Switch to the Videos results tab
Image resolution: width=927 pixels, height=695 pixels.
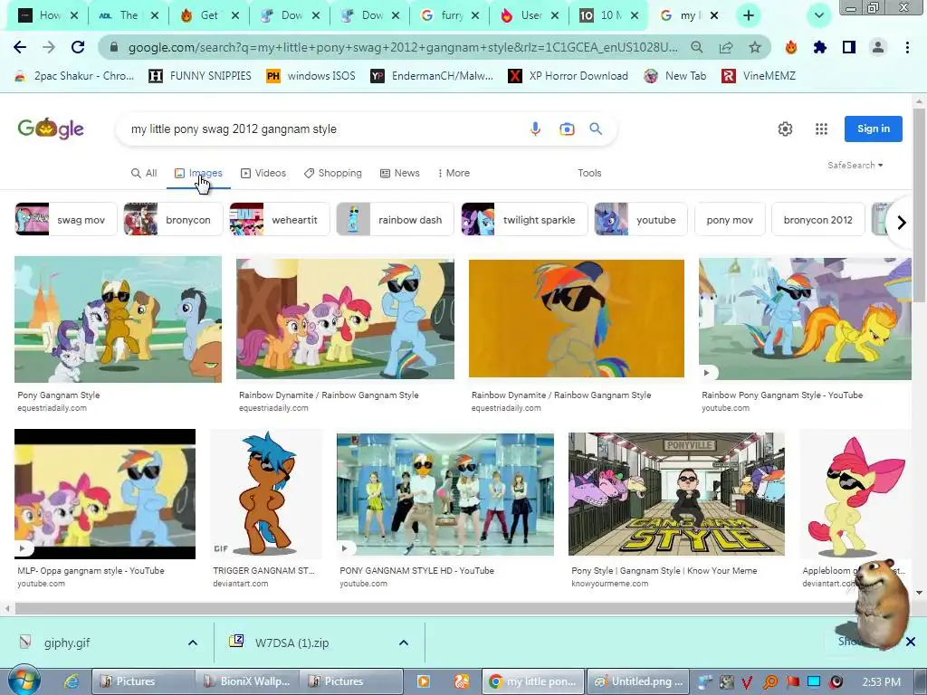(x=263, y=173)
